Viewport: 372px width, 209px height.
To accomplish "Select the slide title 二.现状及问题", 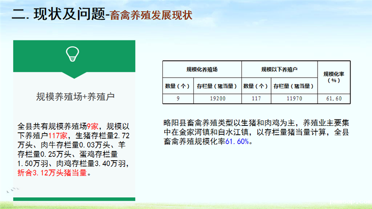I will pos(60,14).
